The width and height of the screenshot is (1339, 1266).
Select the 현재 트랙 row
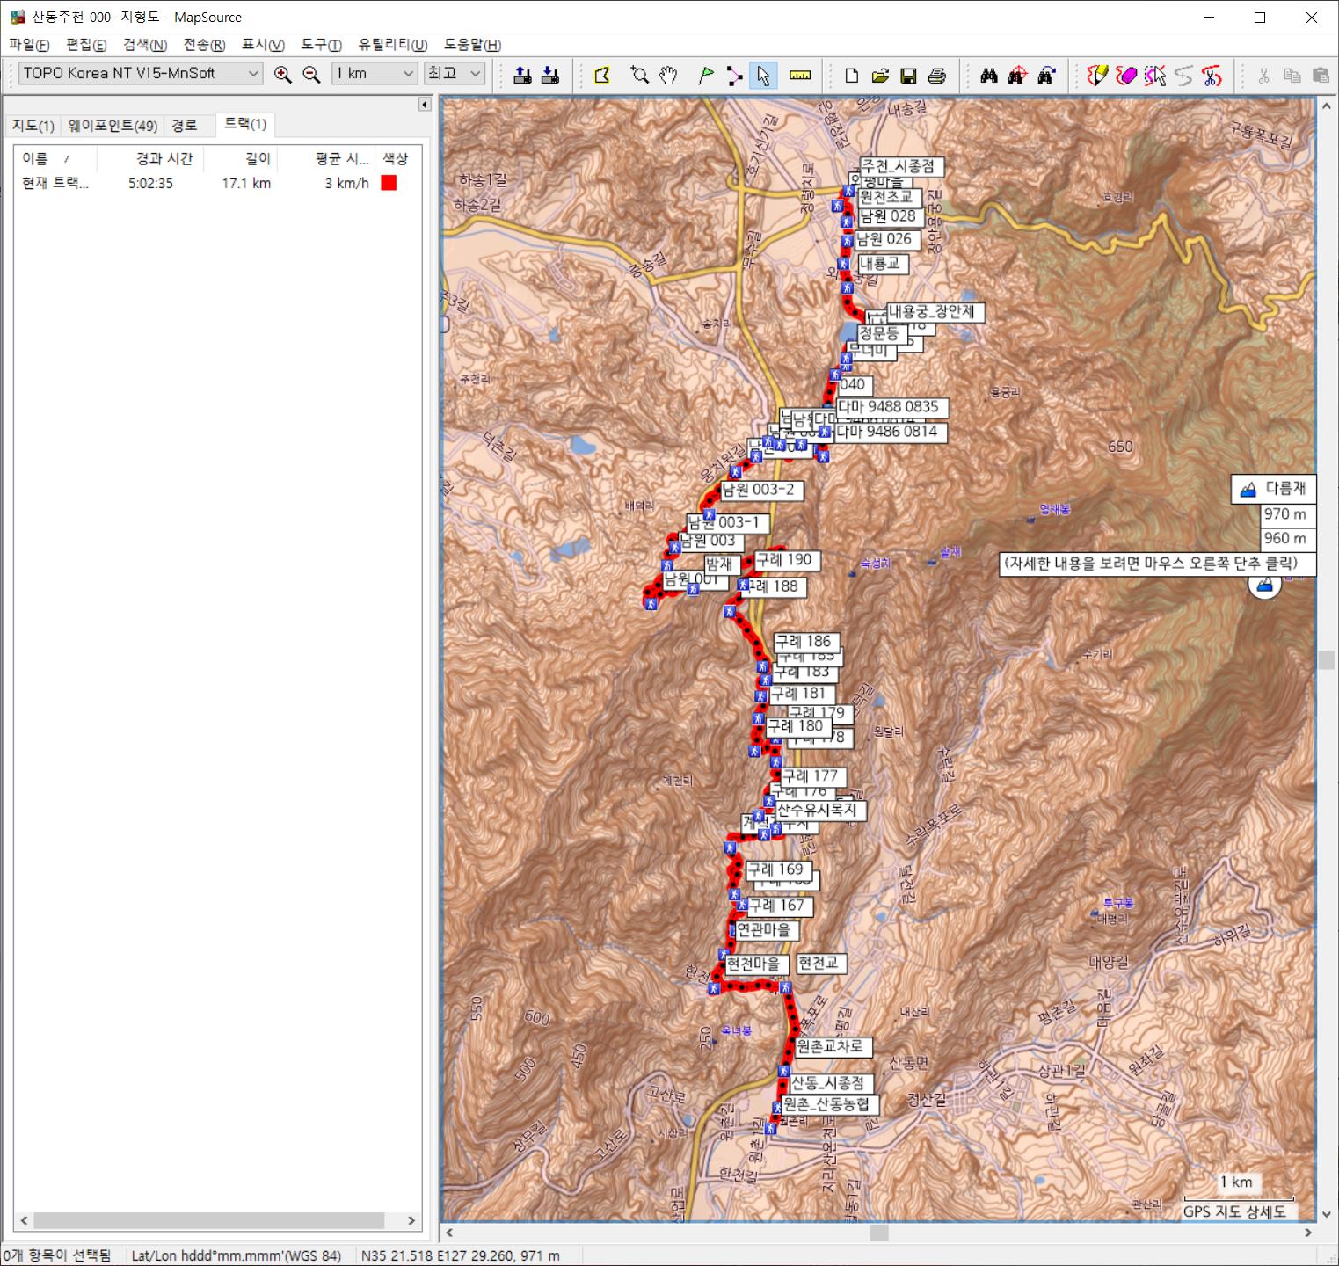[217, 183]
